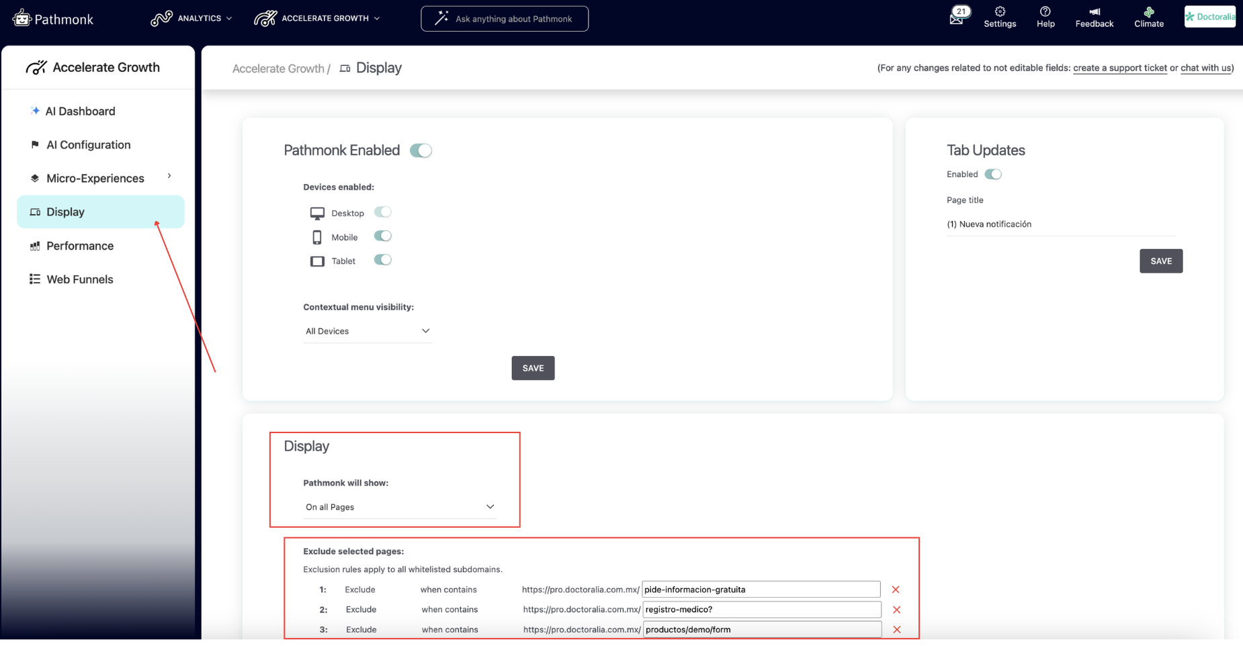Toggle the Tab Updates Enabled switch
This screenshot has width=1243, height=646.
pos(993,175)
